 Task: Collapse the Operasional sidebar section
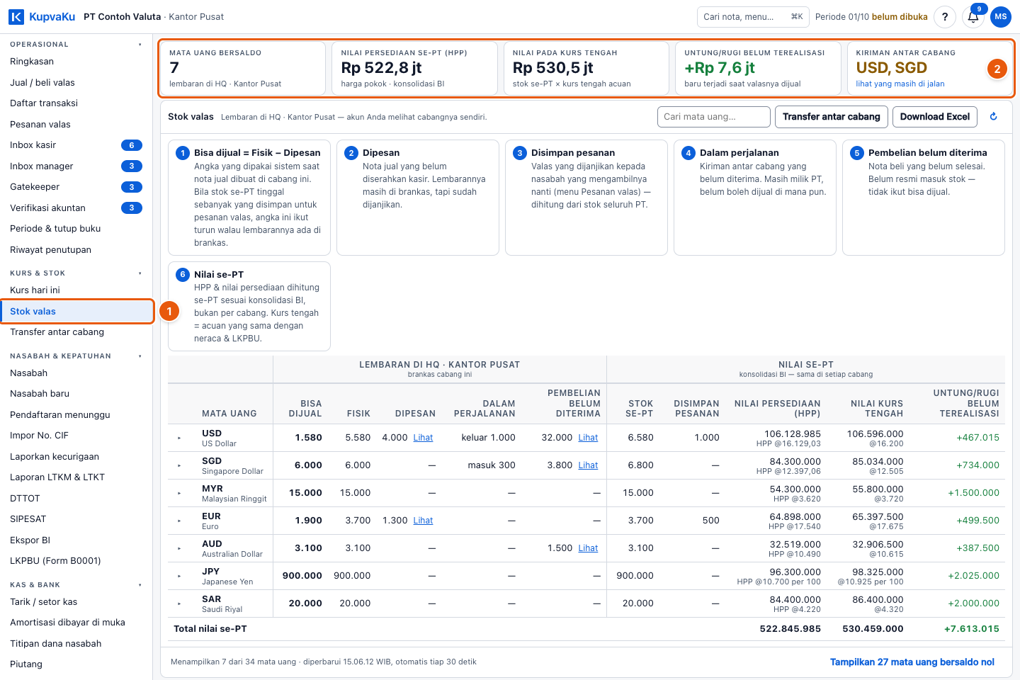(140, 45)
